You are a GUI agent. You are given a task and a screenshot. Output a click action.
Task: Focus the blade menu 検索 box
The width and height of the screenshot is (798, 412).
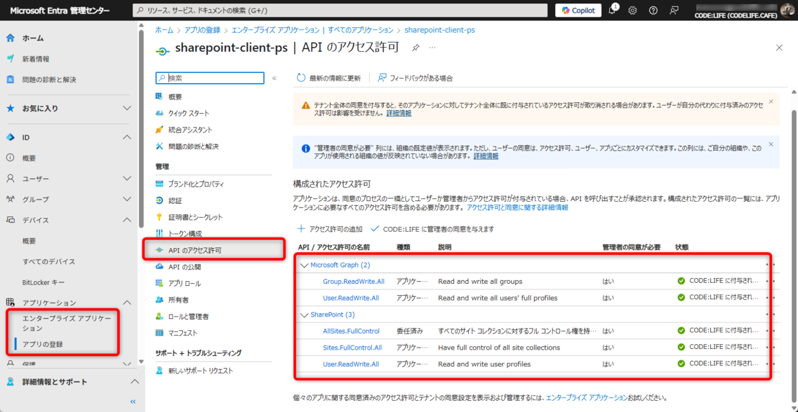[x=209, y=78]
